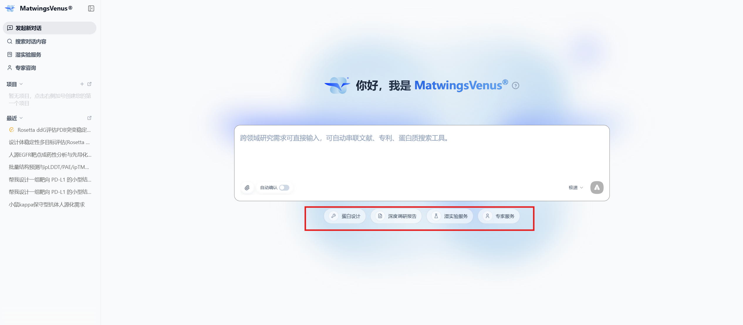Open 设计体稳定性多目标评估 conversation
The height and width of the screenshot is (325, 743).
[49, 142]
